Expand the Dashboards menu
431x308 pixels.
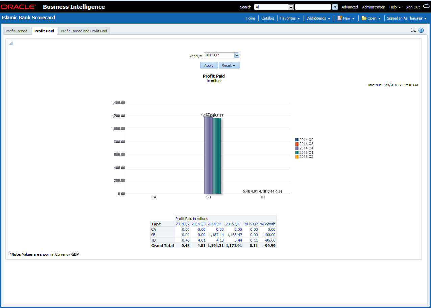point(318,18)
